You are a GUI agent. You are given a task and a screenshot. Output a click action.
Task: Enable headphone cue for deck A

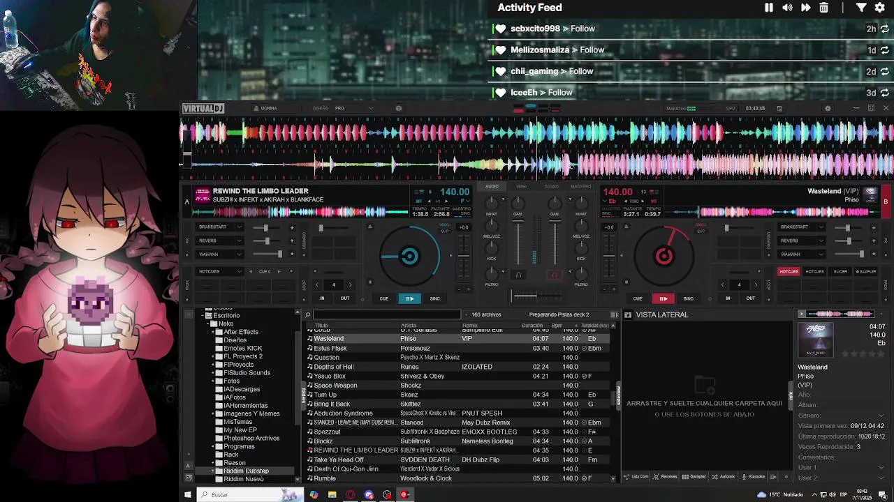[518, 275]
